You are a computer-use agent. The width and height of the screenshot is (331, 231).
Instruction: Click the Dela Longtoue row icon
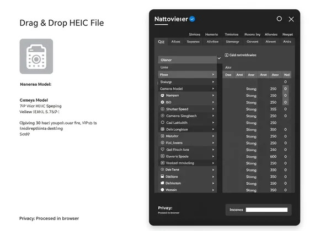tap(162, 129)
